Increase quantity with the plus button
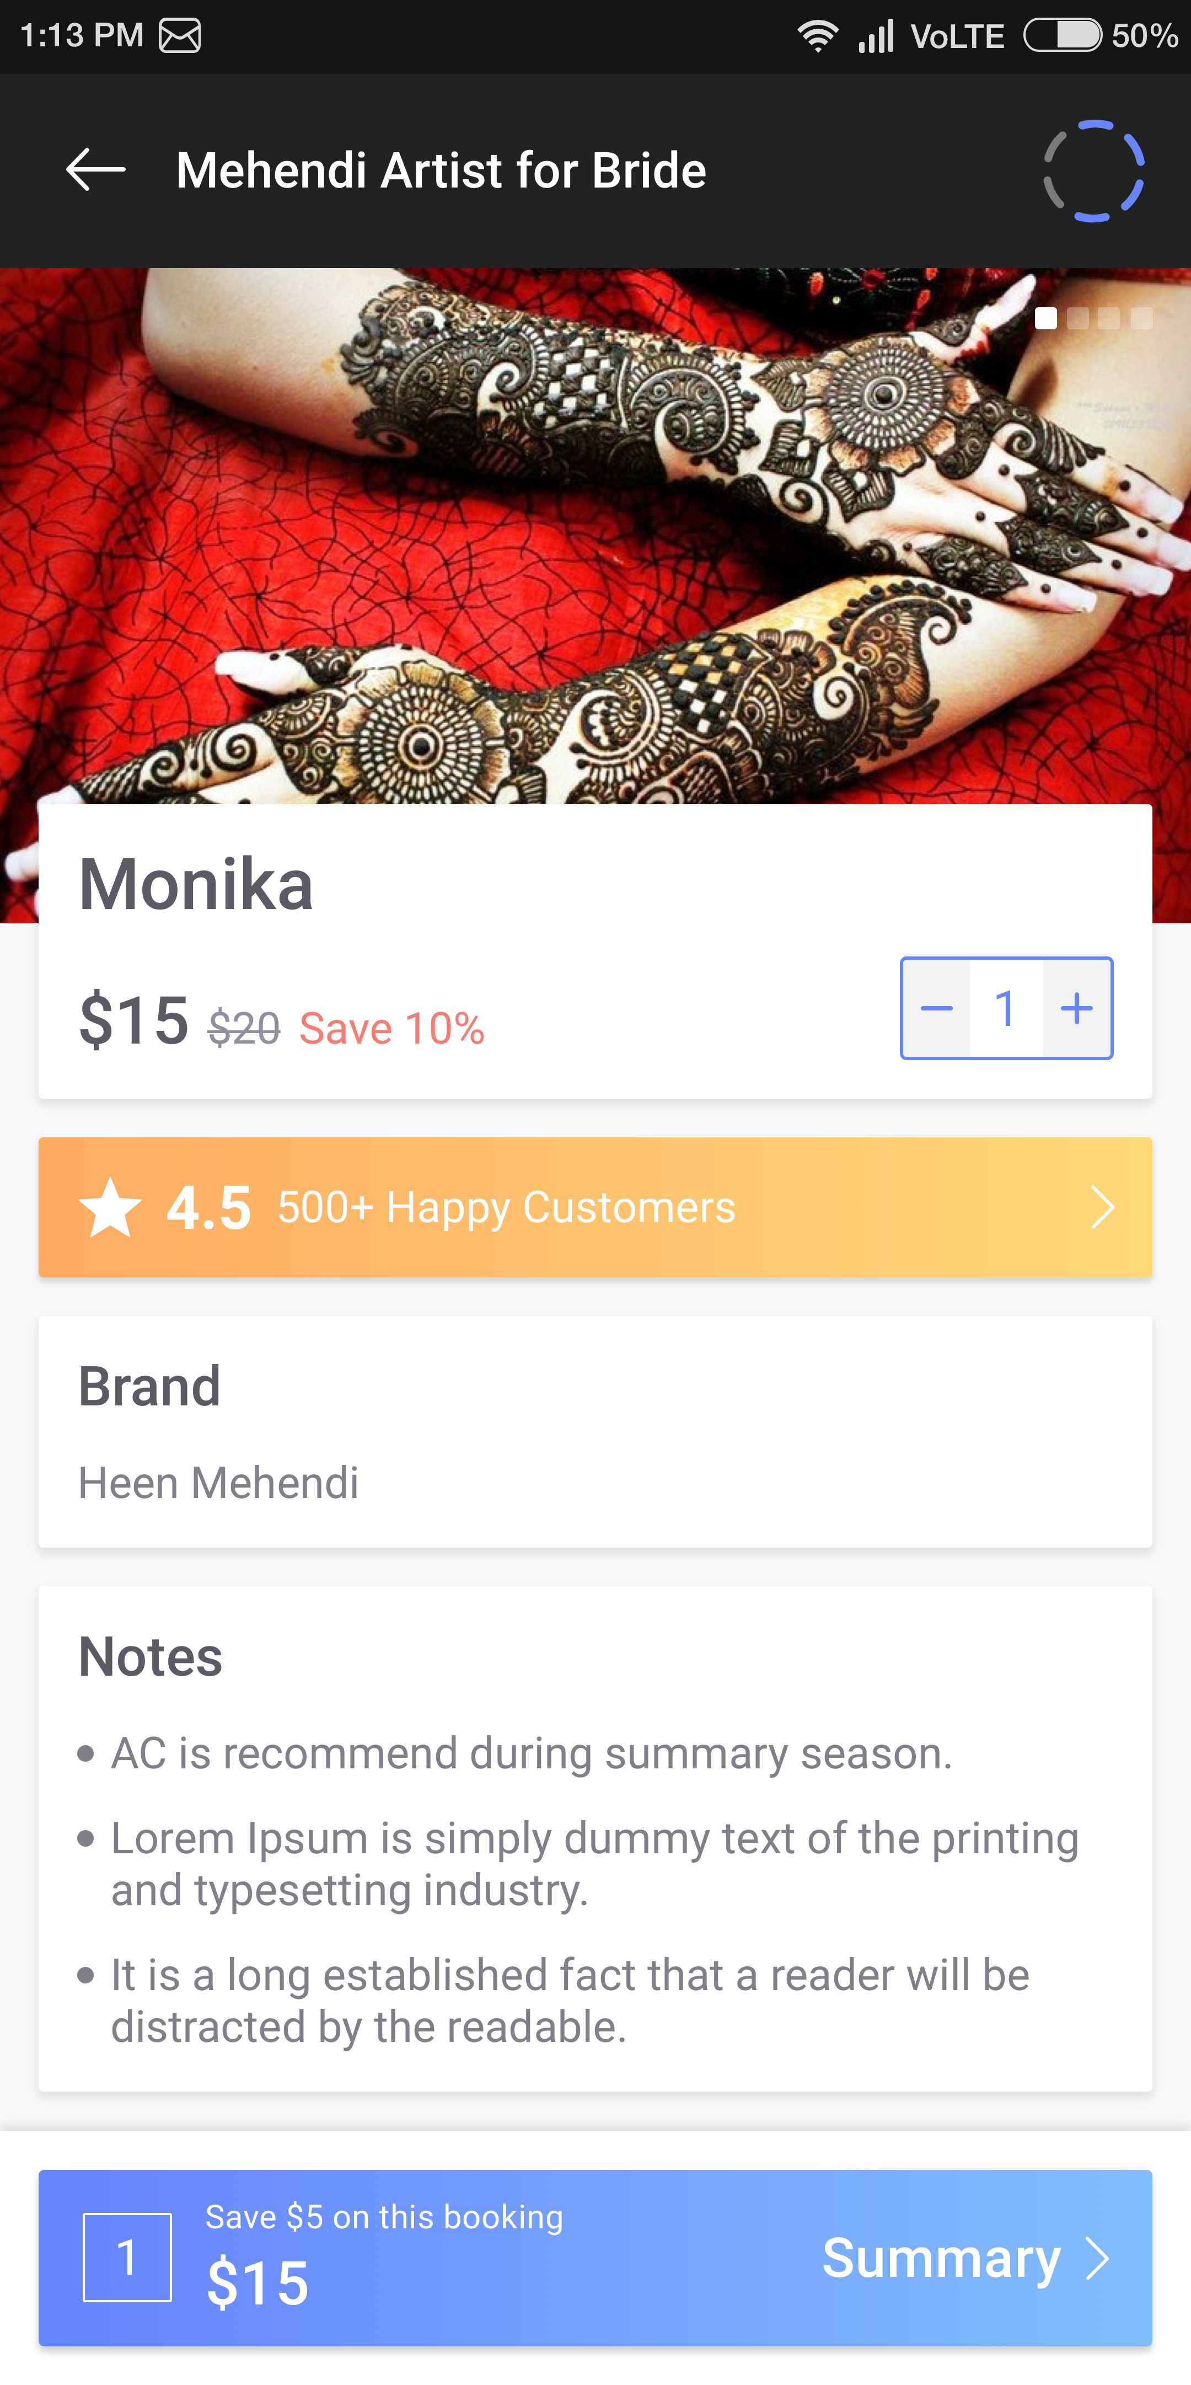Viewport: 1191px width, 2385px height. [x=1076, y=1008]
